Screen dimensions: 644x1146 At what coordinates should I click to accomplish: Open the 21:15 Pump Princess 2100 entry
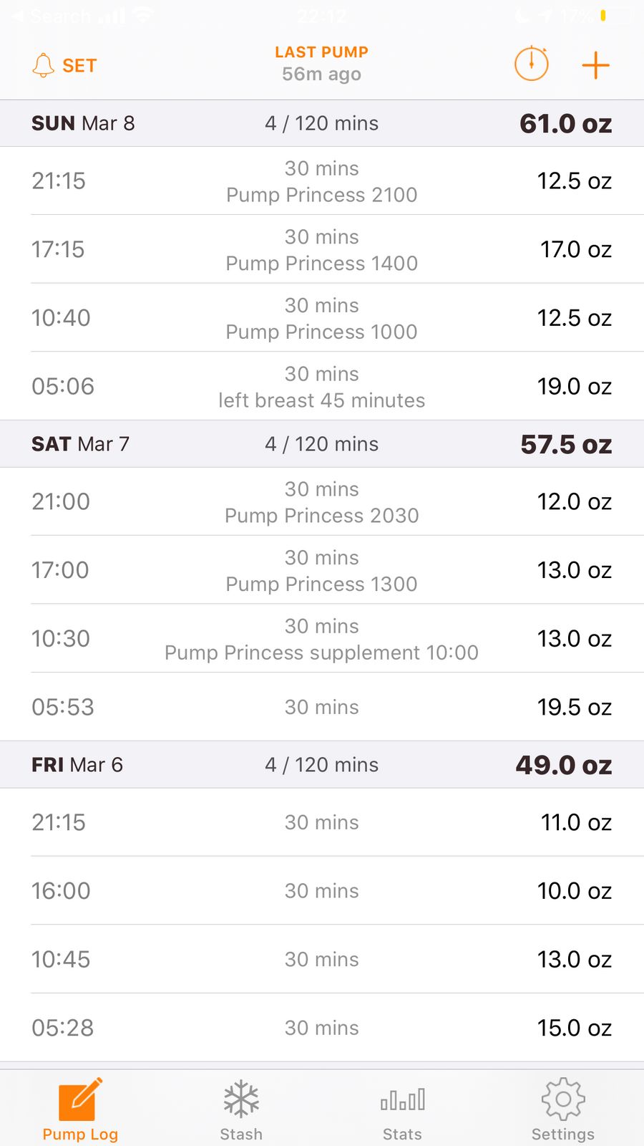[x=322, y=181]
